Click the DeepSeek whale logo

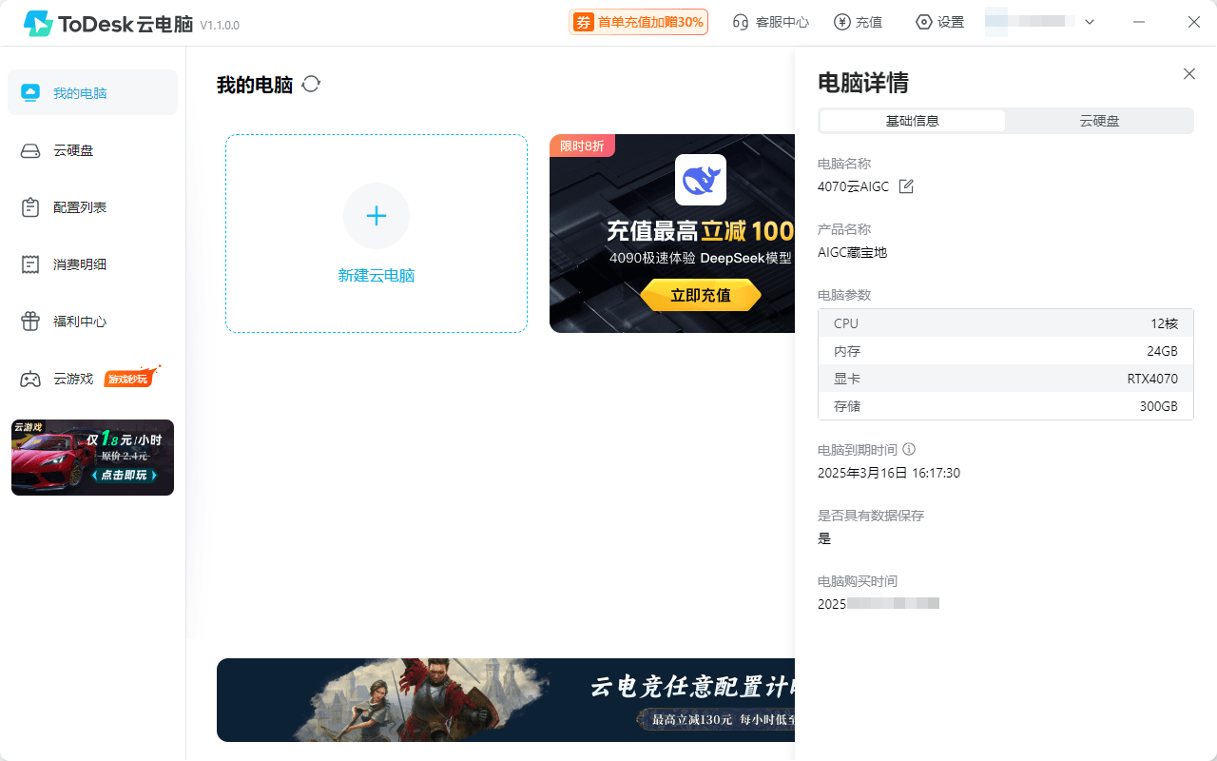tap(701, 180)
